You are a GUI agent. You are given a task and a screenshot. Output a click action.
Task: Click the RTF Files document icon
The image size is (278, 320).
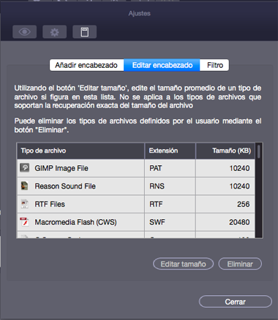(x=24, y=204)
